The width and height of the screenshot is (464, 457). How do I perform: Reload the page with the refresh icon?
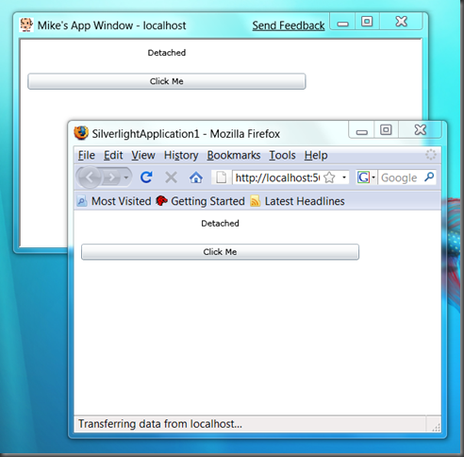(146, 178)
